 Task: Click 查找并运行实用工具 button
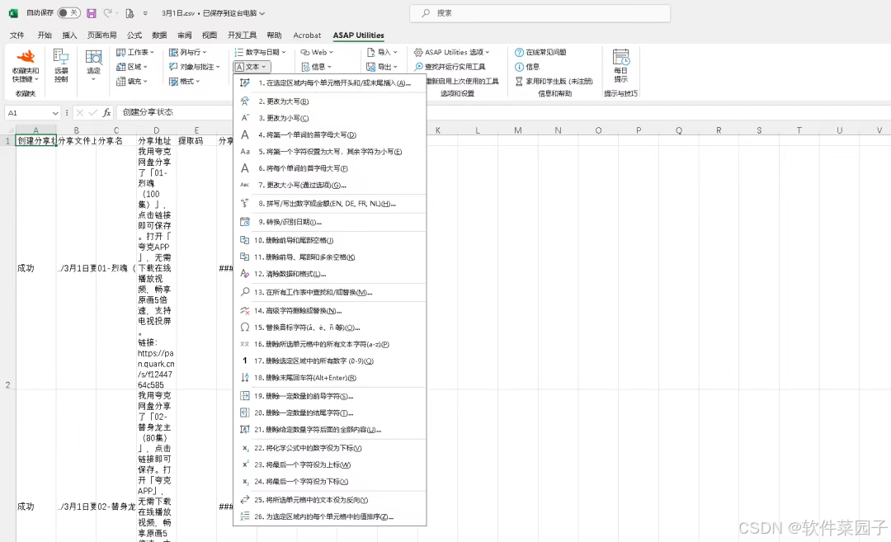click(450, 67)
